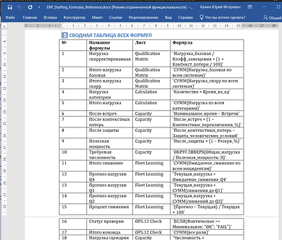Click cell 'Процент снижения'
This screenshot has width=282, height=240.
coord(109,209)
